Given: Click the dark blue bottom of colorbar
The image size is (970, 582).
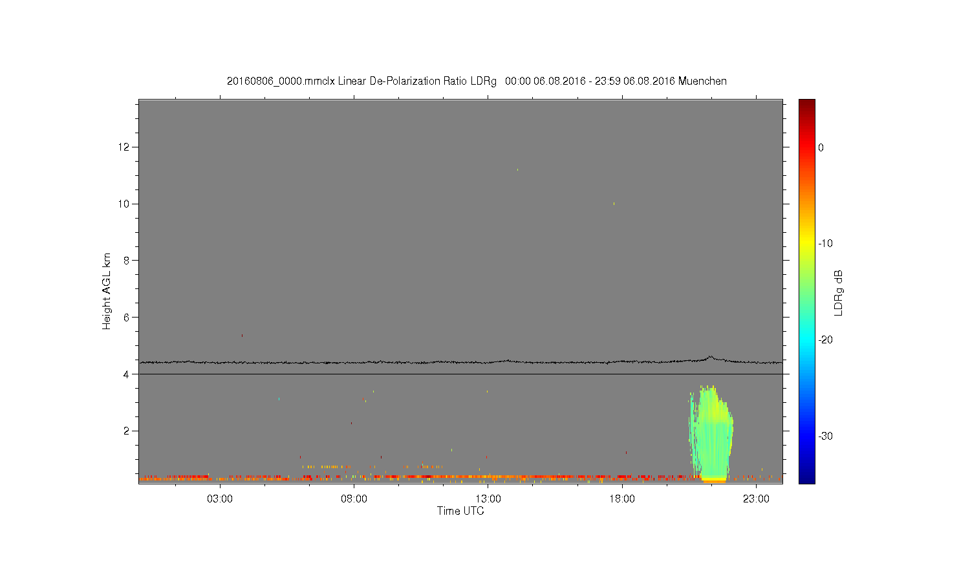Looking at the screenshot, I should 807,479.
